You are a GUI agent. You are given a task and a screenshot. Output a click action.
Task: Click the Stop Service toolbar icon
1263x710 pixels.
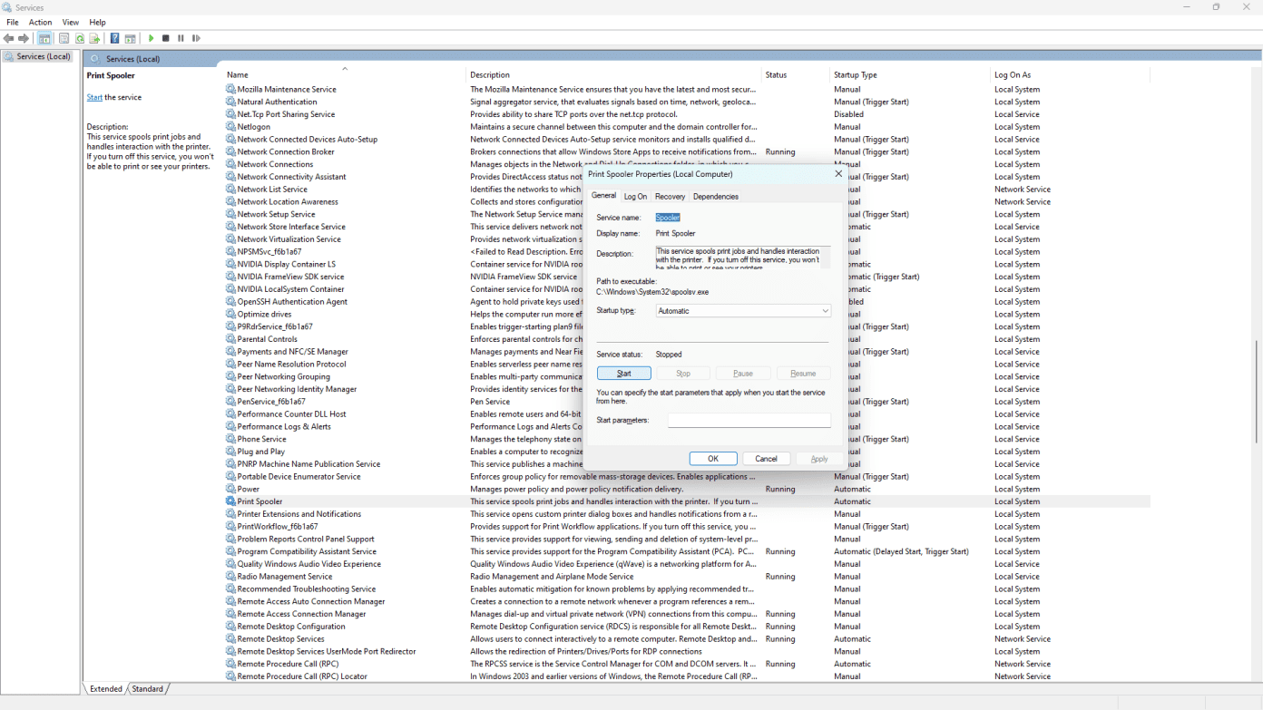click(x=165, y=38)
